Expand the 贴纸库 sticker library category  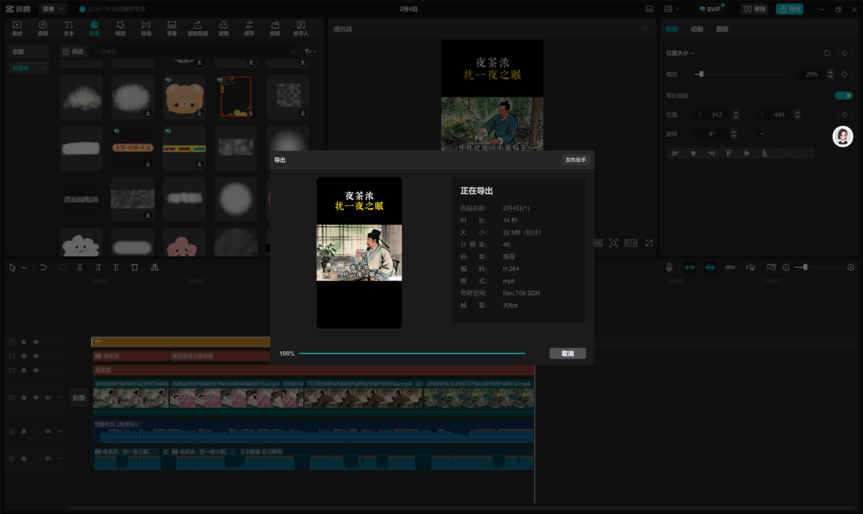(x=30, y=68)
